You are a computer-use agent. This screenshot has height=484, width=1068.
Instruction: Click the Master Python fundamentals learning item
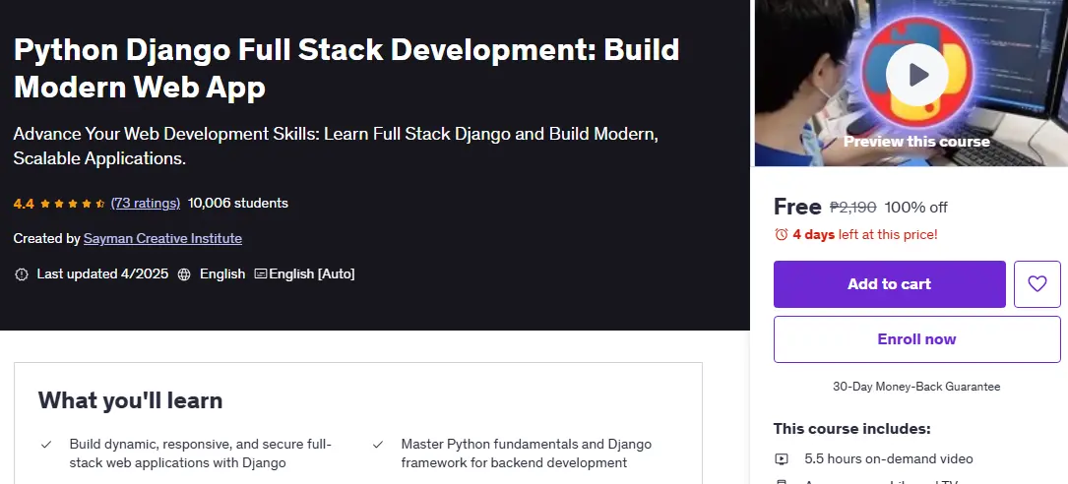click(x=527, y=454)
